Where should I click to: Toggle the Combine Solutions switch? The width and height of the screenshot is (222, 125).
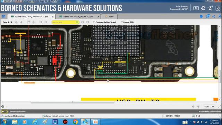click(x=4, y=111)
